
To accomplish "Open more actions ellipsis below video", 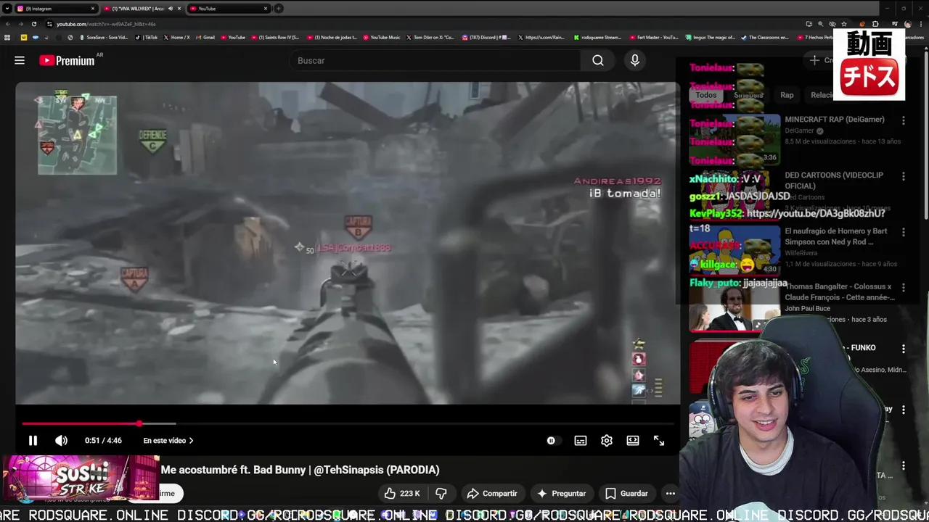I will (671, 494).
